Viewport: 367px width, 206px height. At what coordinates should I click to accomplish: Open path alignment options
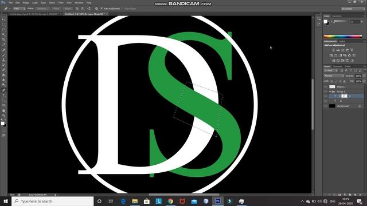tap(83, 9)
